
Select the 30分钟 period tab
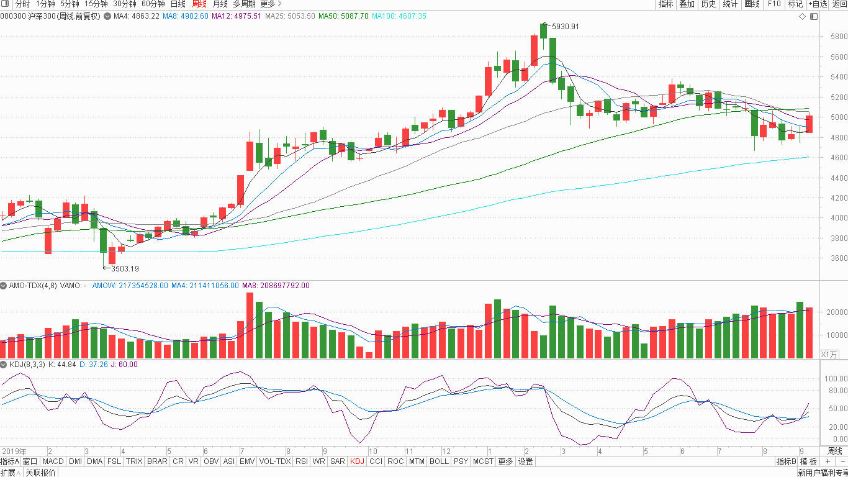click(x=124, y=4)
